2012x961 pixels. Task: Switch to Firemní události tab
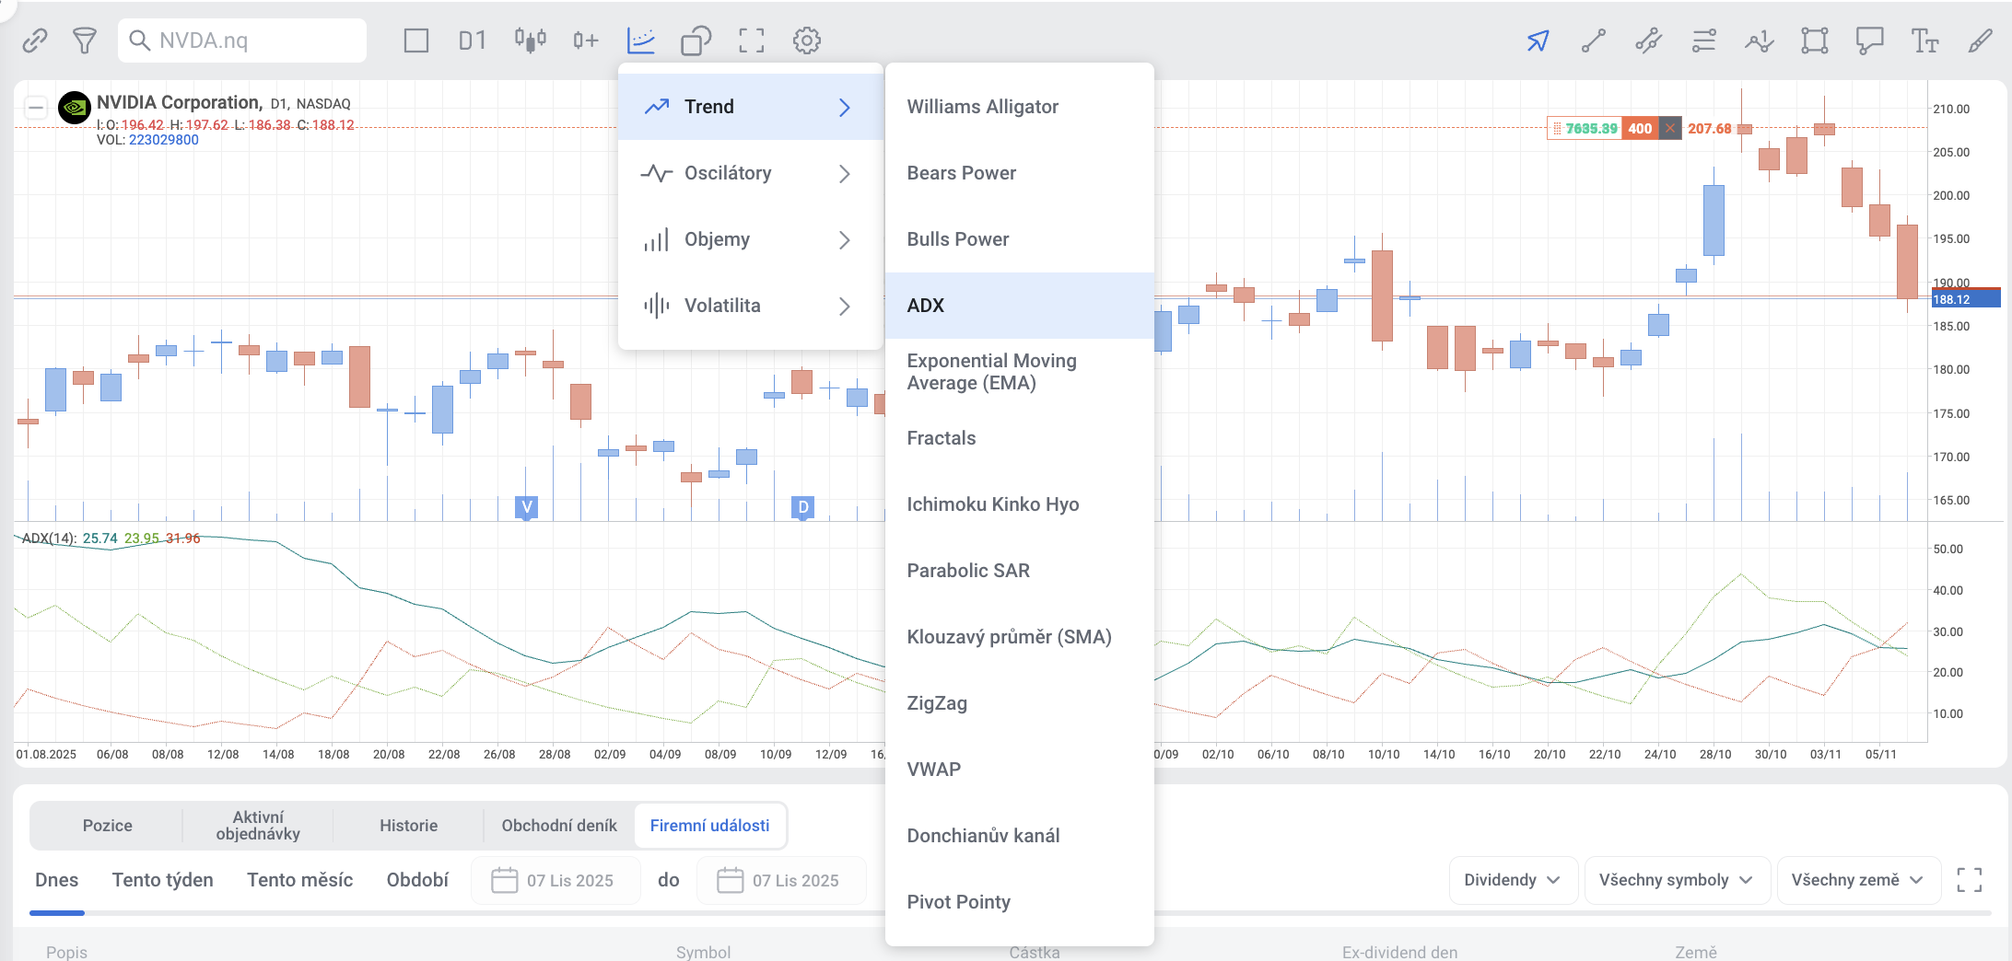pos(710,826)
